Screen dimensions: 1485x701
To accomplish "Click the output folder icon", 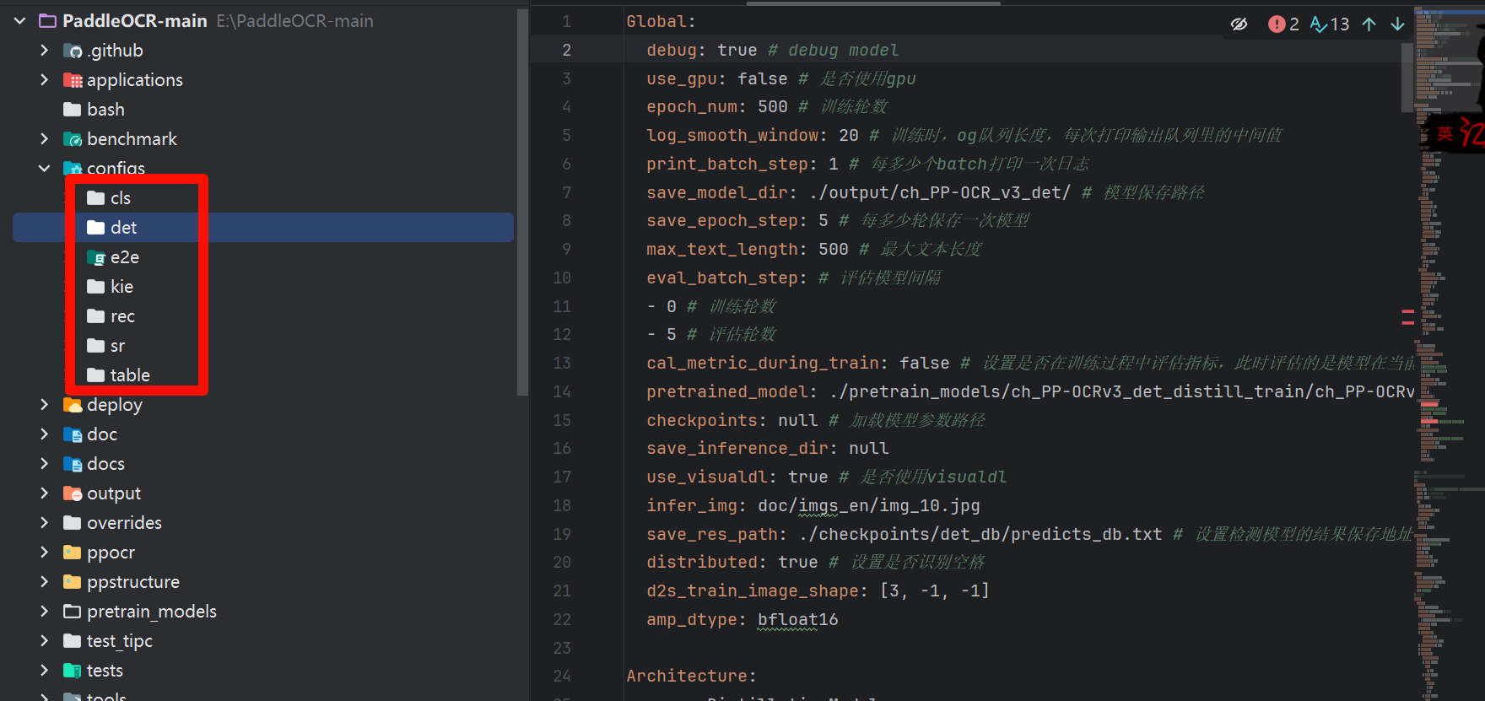I will pos(73,493).
